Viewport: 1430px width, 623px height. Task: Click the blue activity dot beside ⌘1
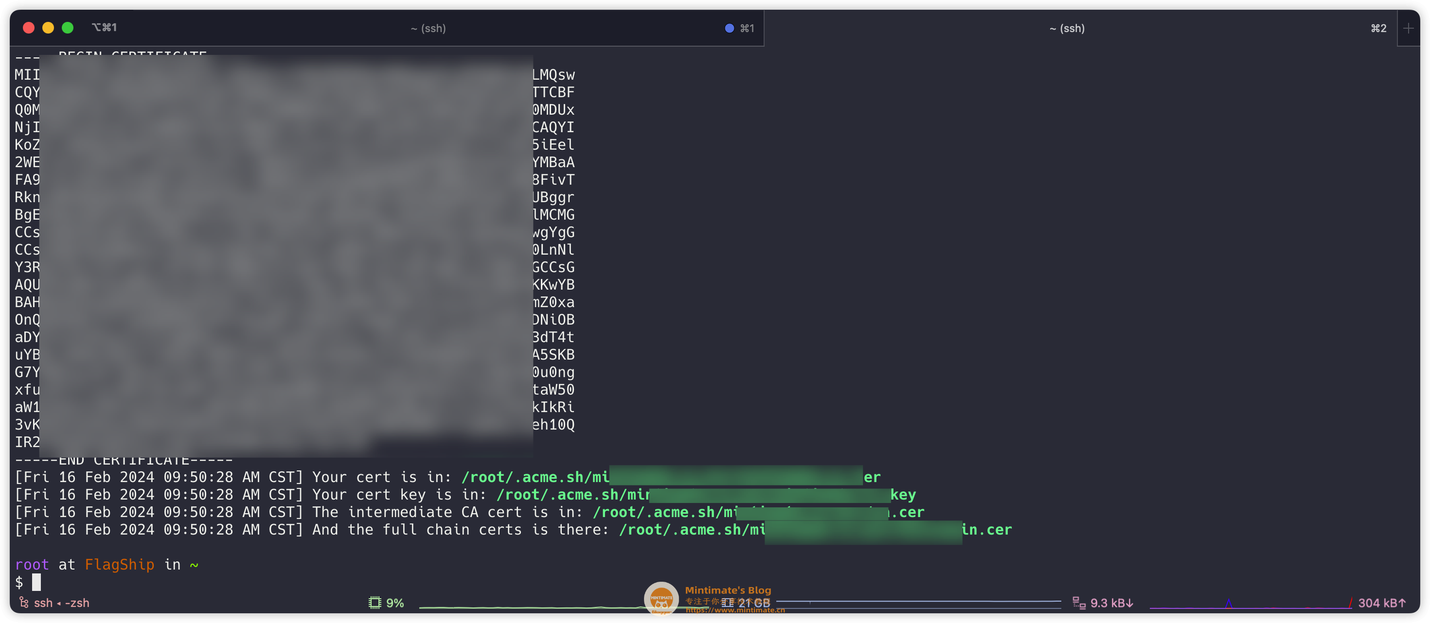click(x=730, y=28)
